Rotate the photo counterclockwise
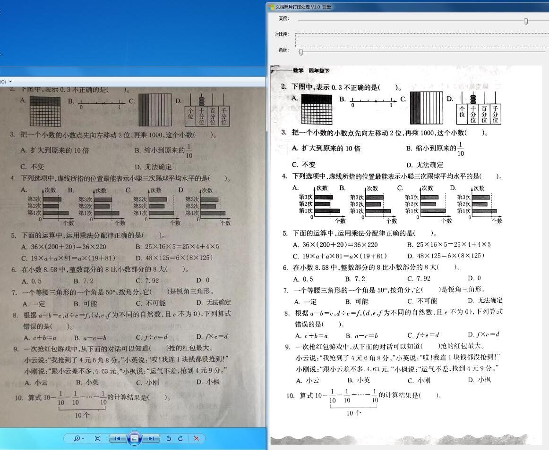The width and height of the screenshot is (549, 450). 168,438
